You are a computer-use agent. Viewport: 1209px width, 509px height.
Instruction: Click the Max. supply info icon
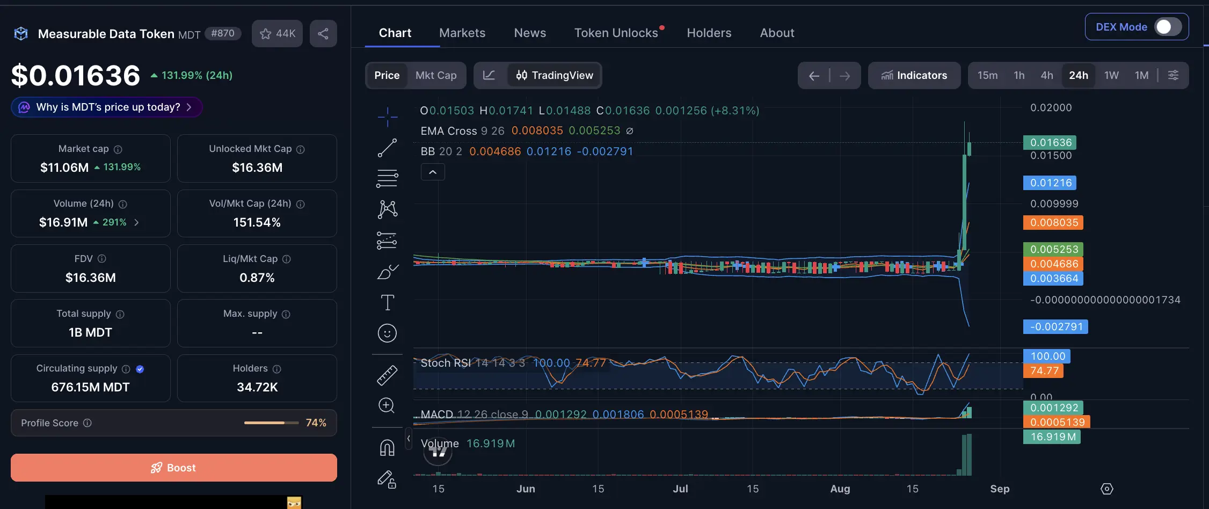(286, 314)
